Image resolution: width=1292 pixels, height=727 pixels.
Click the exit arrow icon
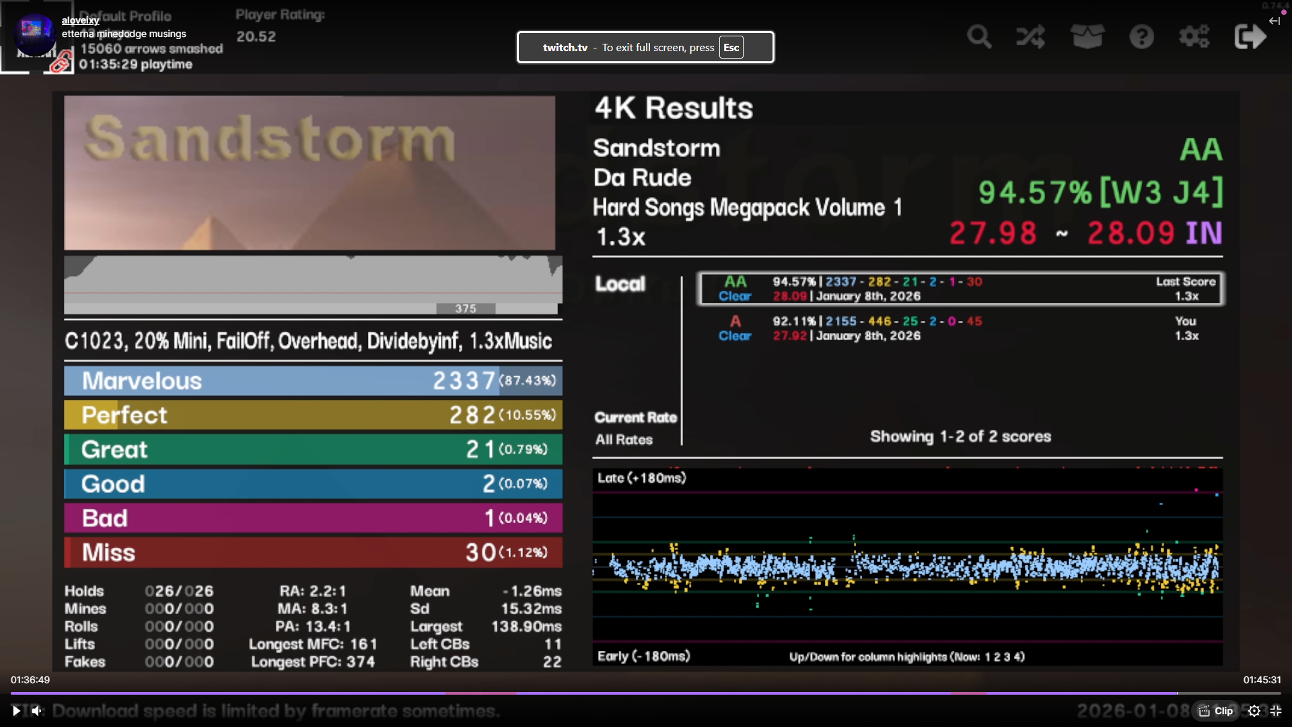coord(1250,36)
